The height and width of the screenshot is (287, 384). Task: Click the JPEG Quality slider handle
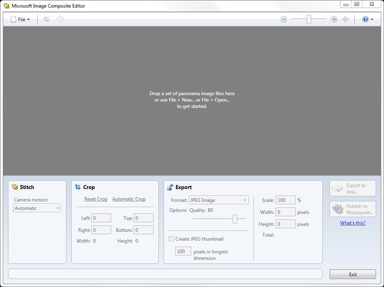235,219
